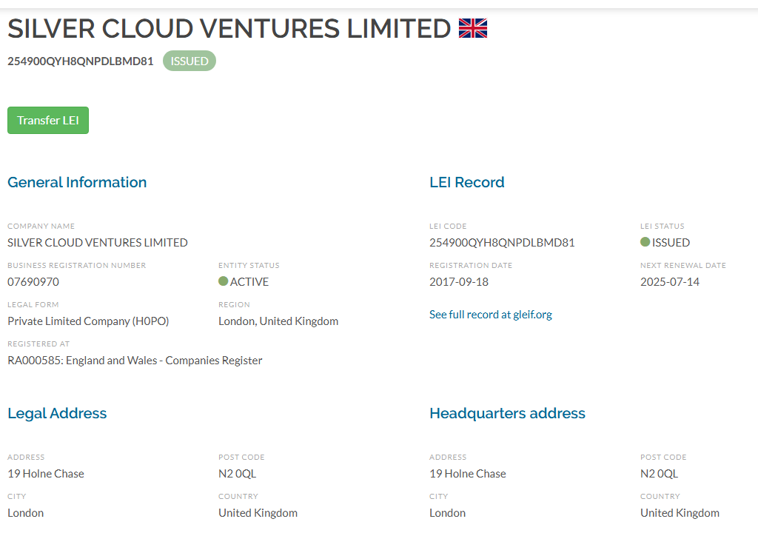Image resolution: width=758 pixels, height=536 pixels.
Task: Click country United Kingdom under Legal Address
Action: click(x=258, y=513)
